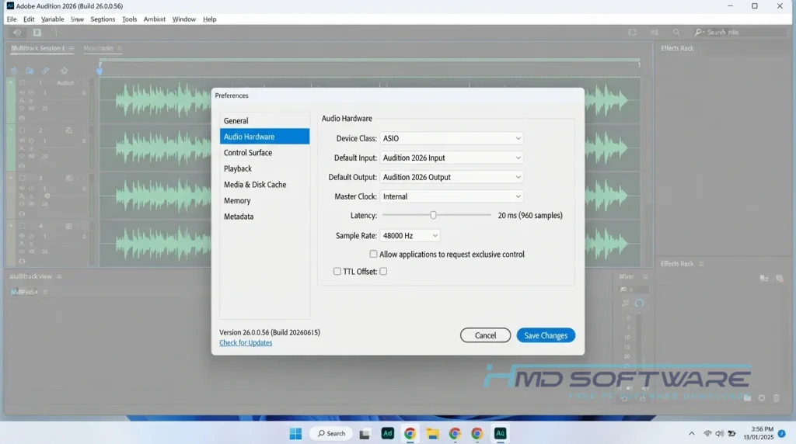The image size is (796, 444).
Task: Open the Default Output dropdown
Action: [x=452, y=177]
